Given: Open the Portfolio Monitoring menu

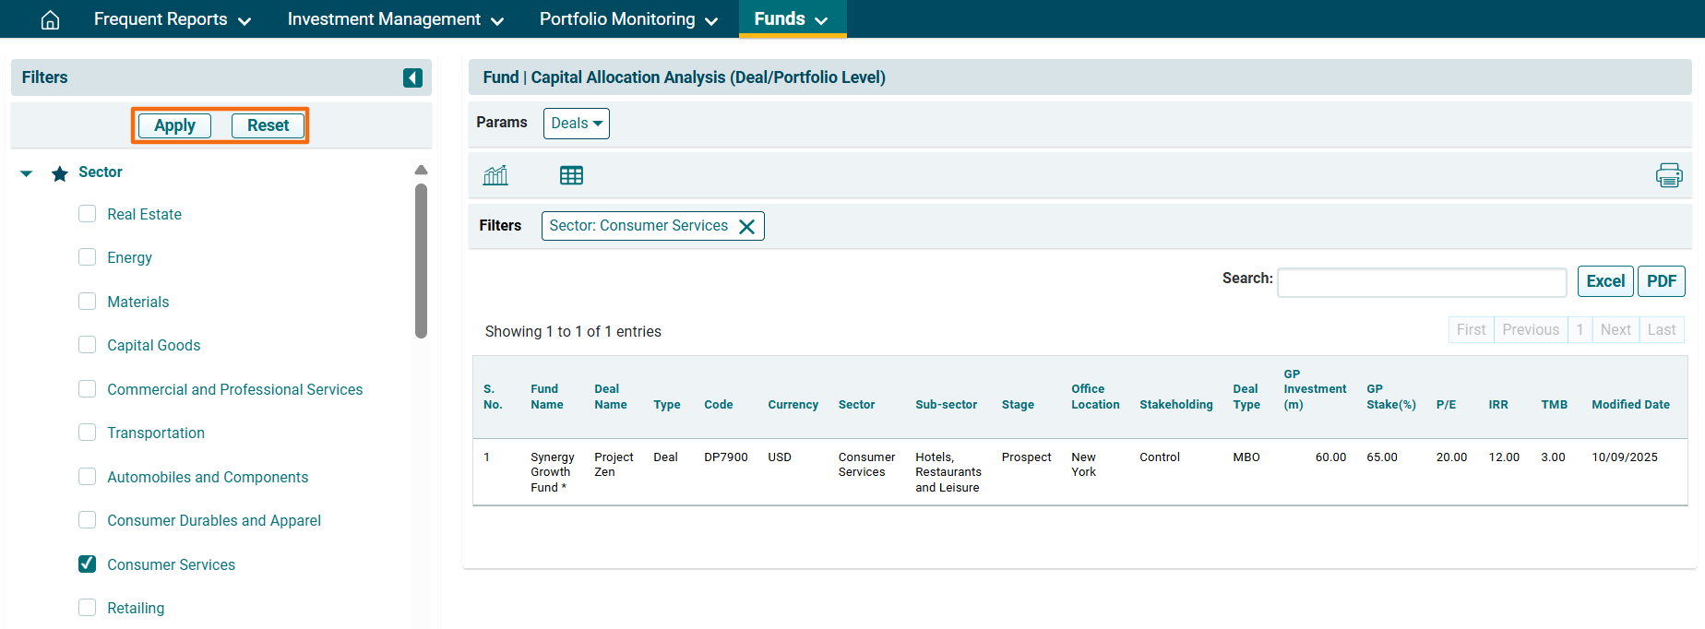Looking at the screenshot, I should [628, 19].
